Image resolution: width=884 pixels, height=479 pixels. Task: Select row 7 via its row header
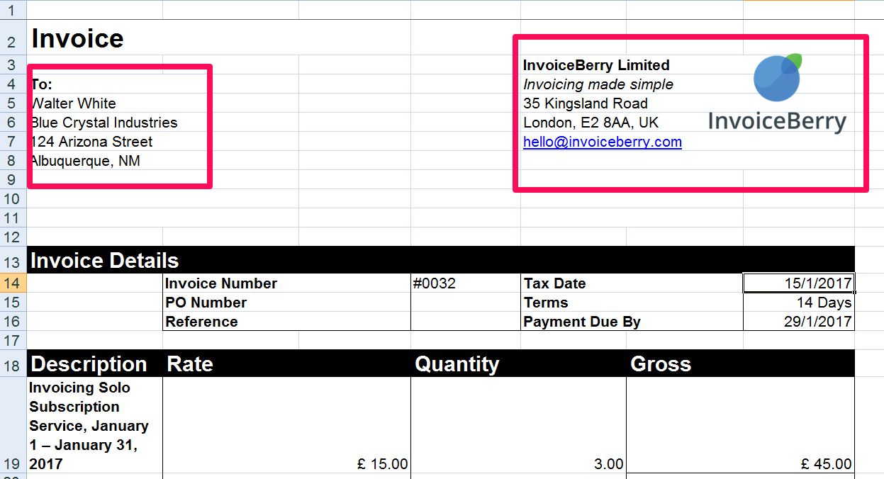coord(13,142)
